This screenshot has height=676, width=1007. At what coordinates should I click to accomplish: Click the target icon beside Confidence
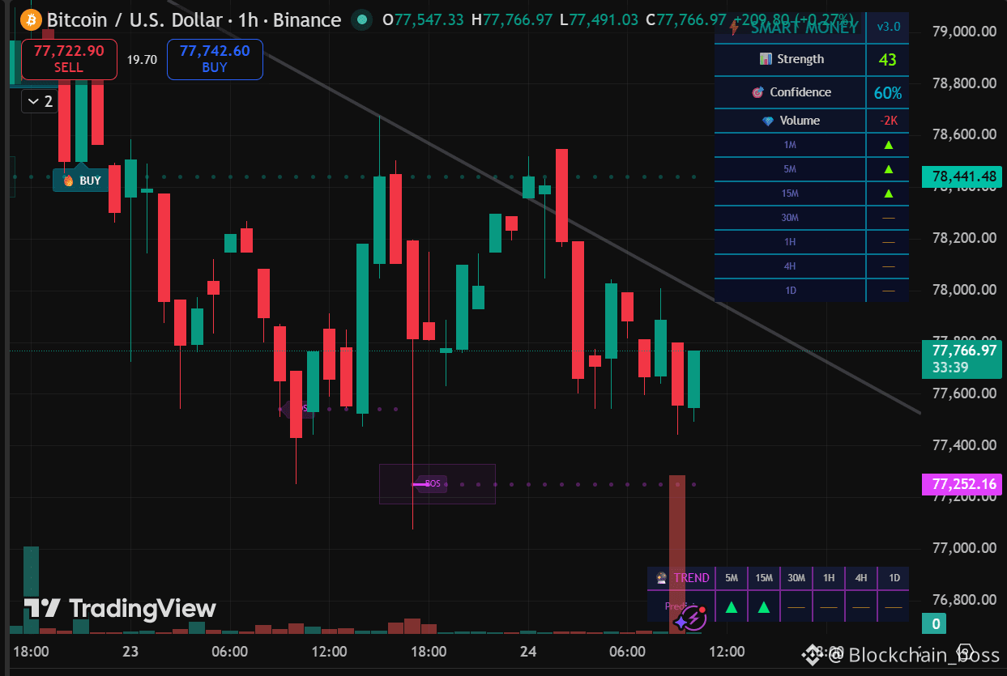tap(757, 92)
